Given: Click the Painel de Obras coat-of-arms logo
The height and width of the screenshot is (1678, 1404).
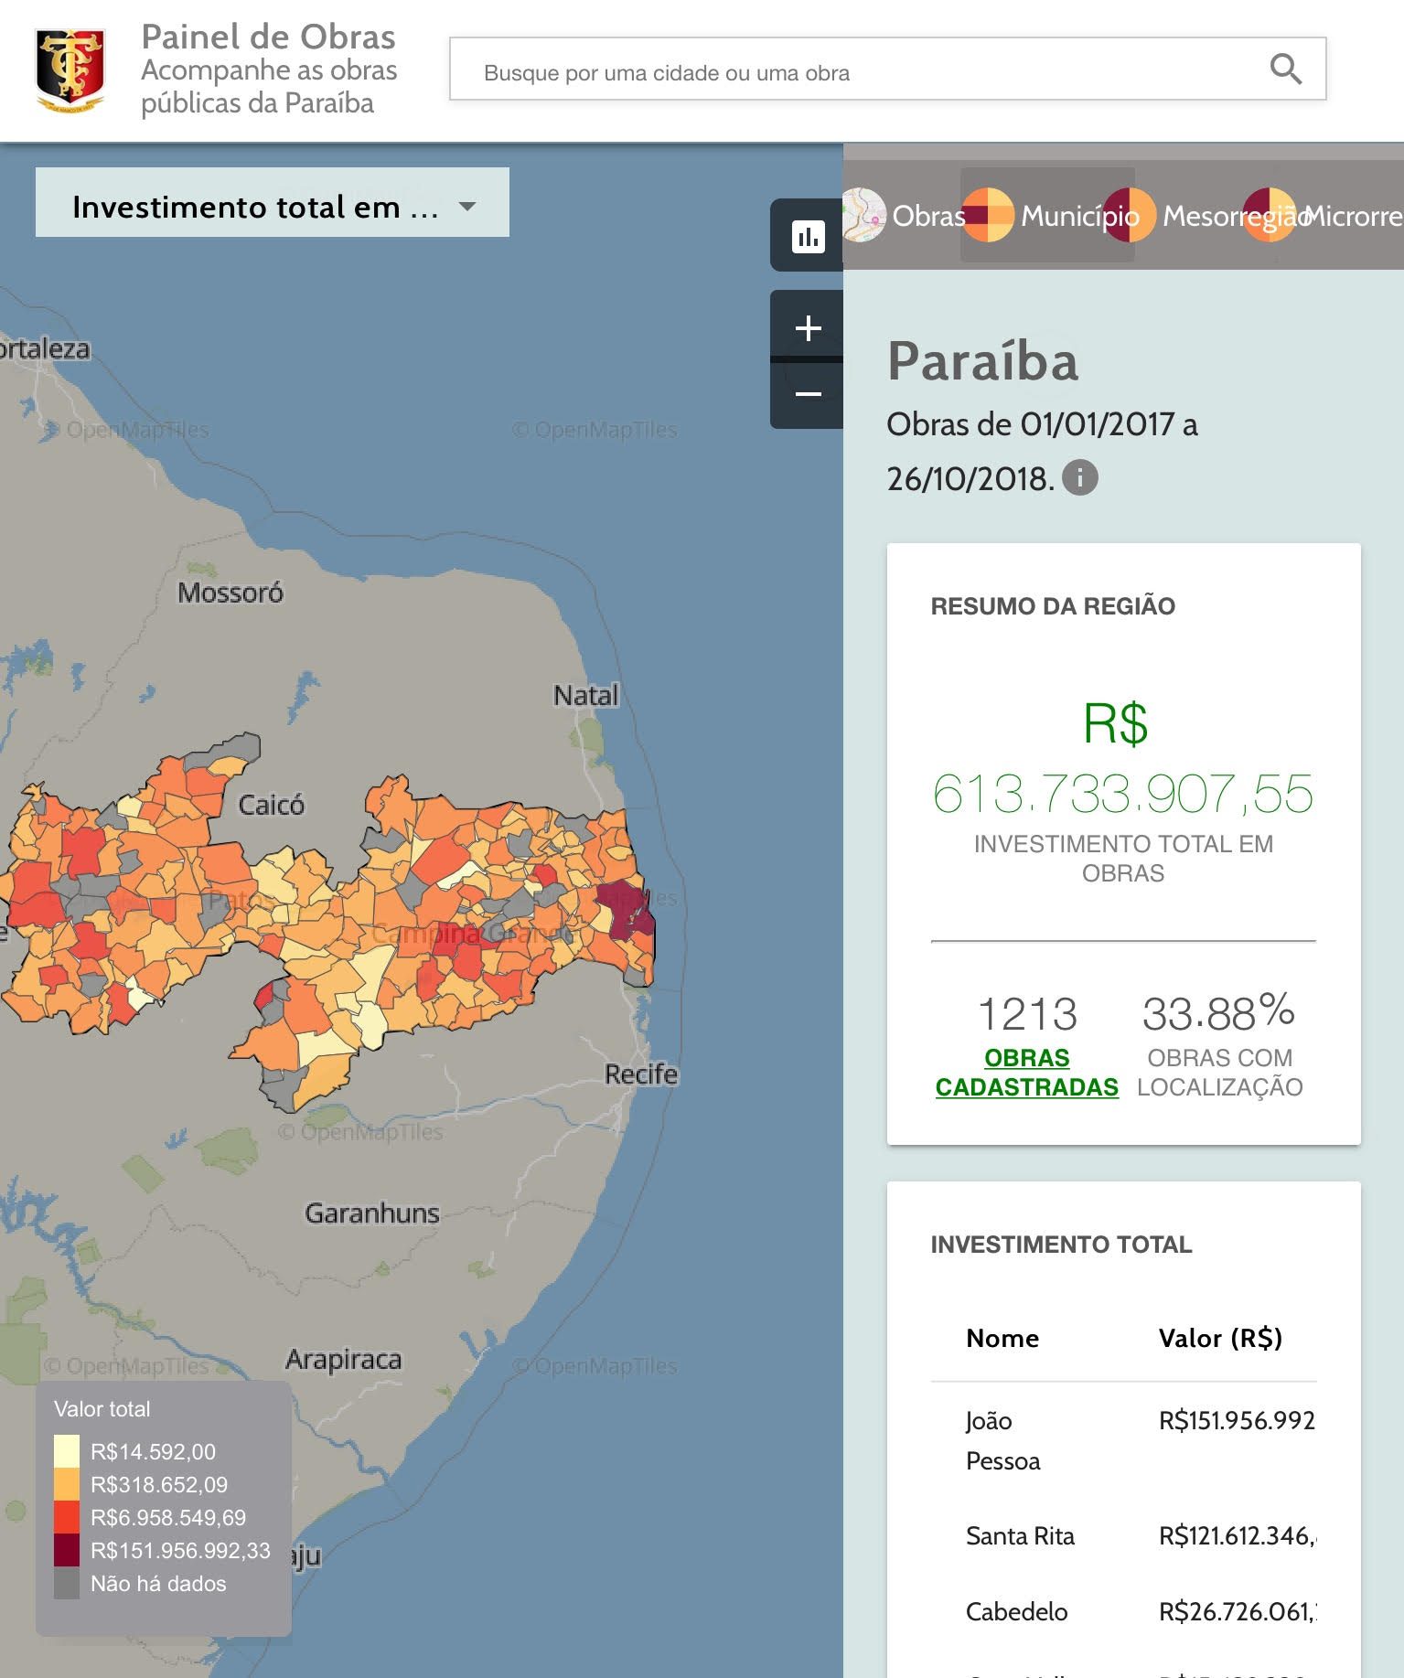Looking at the screenshot, I should pyautogui.click(x=70, y=69).
